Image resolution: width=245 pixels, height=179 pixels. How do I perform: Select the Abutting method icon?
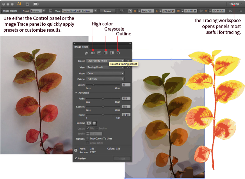tap(89, 122)
